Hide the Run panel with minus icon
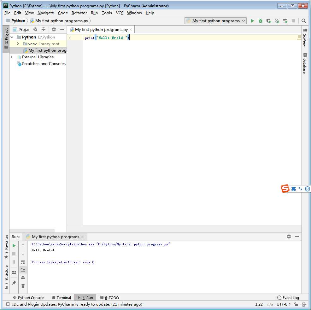This screenshot has width=311, height=310. [x=297, y=237]
